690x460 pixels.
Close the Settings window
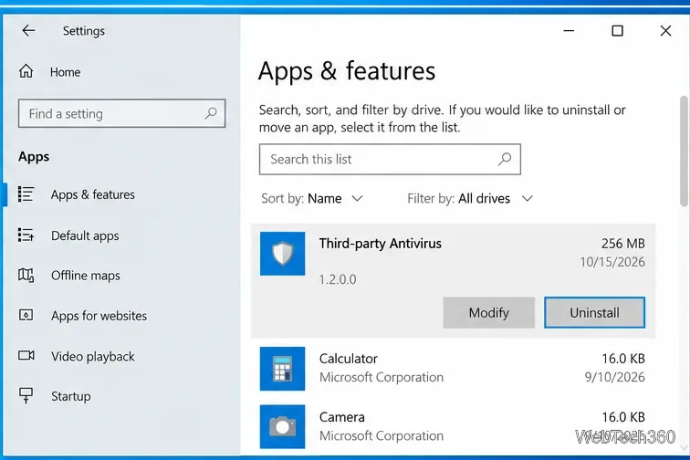pos(665,31)
